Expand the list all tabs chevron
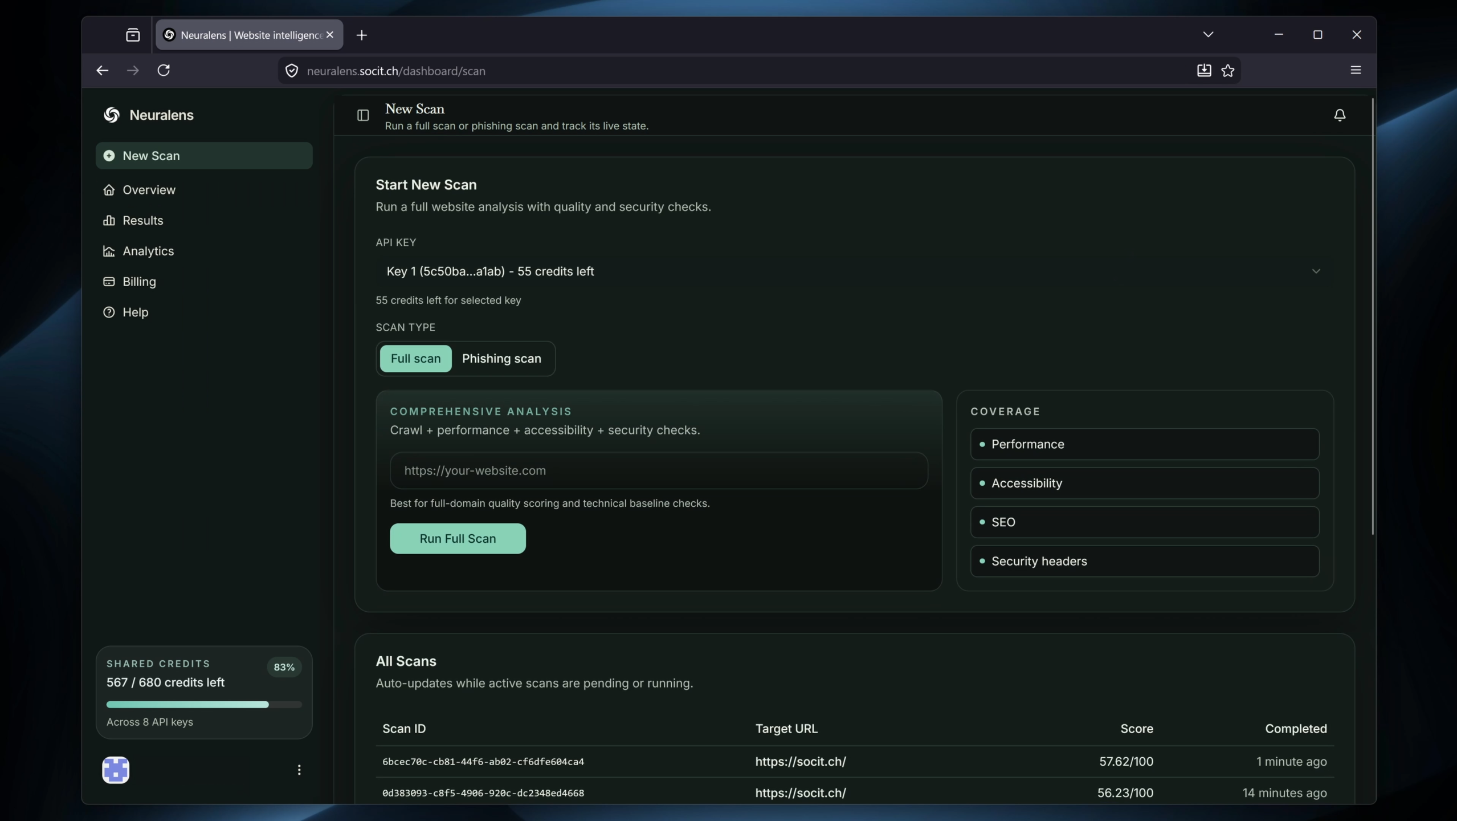Image resolution: width=1457 pixels, height=821 pixels. pyautogui.click(x=1208, y=35)
